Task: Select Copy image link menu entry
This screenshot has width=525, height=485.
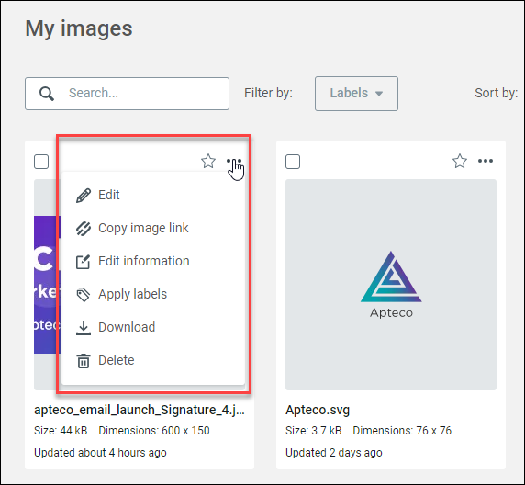Action: (153, 228)
